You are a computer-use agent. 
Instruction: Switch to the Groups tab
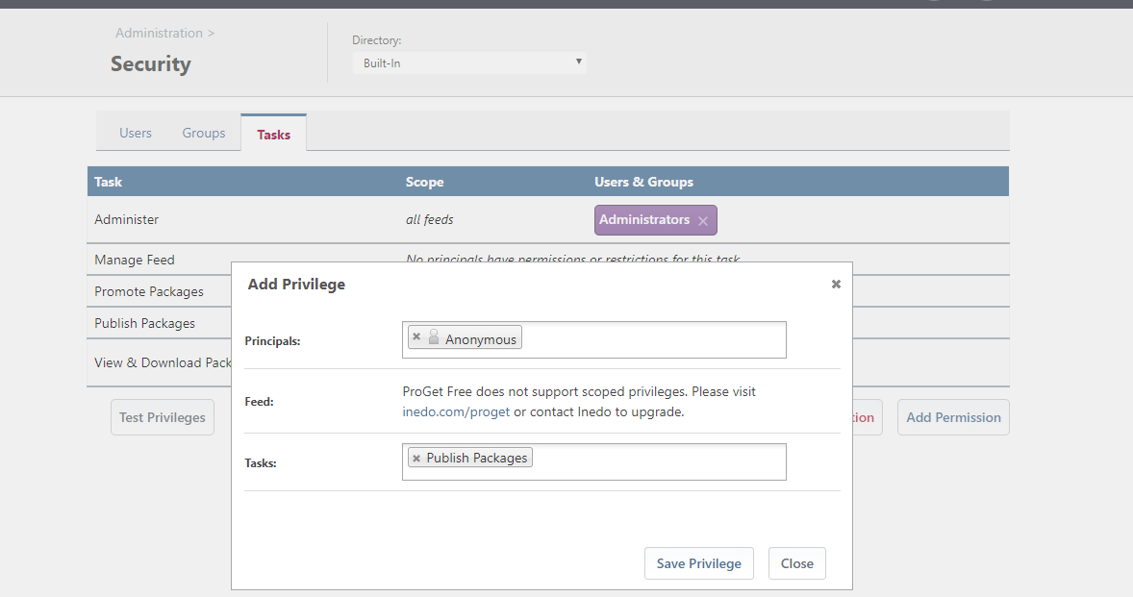pos(204,133)
